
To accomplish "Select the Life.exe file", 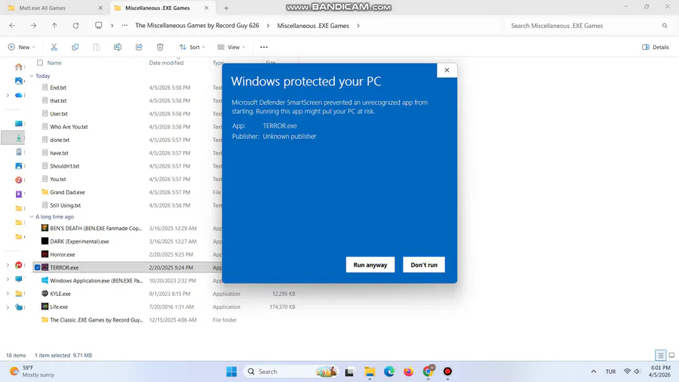I will coord(59,307).
